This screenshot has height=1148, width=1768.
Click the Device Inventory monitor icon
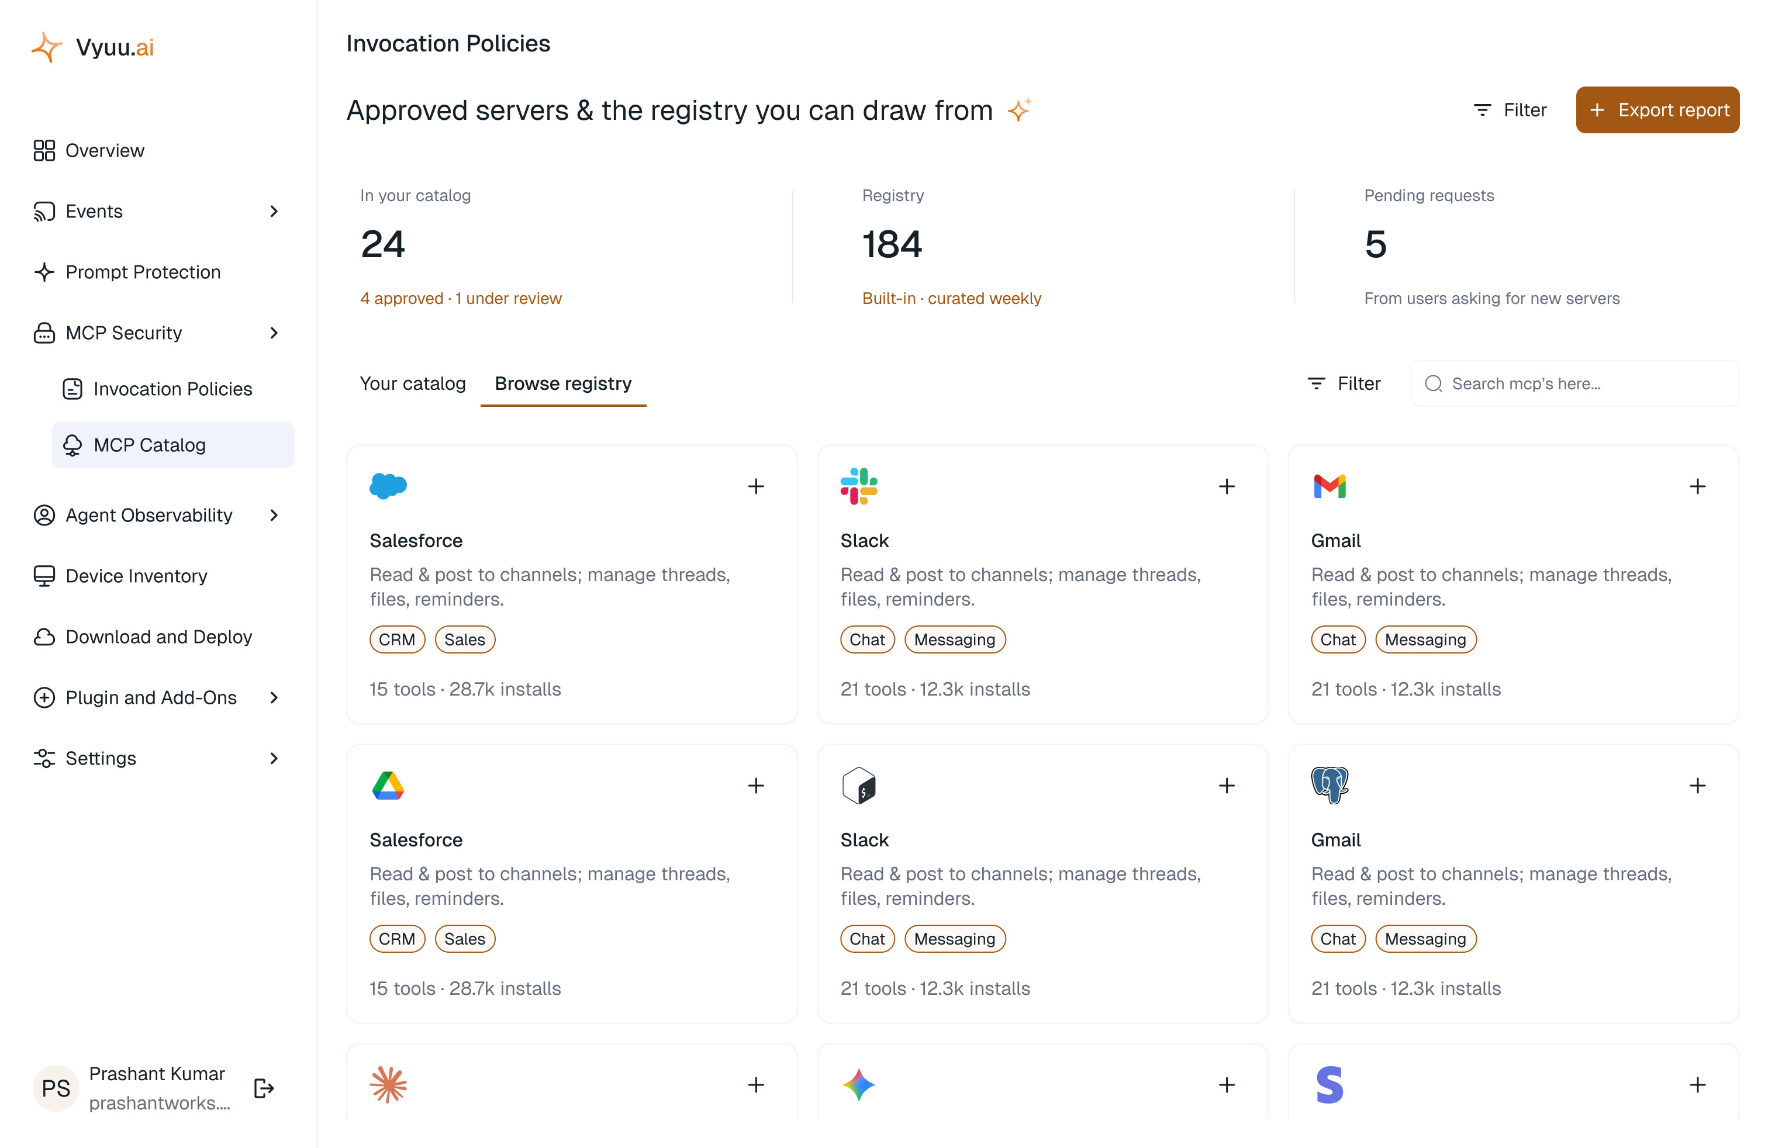pyautogui.click(x=44, y=576)
